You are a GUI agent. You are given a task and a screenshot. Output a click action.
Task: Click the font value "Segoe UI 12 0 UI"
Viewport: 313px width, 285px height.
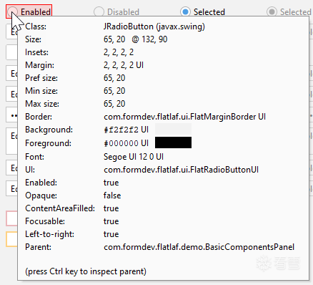134,157
